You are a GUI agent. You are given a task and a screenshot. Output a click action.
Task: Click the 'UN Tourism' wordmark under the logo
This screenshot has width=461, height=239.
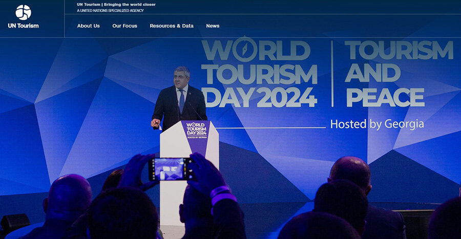(23, 26)
